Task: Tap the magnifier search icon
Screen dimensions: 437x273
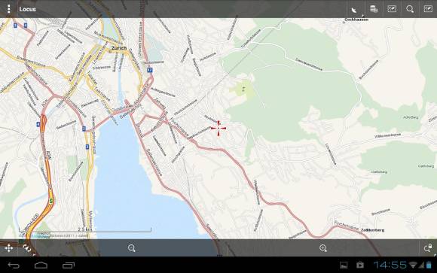Action: click(410, 9)
